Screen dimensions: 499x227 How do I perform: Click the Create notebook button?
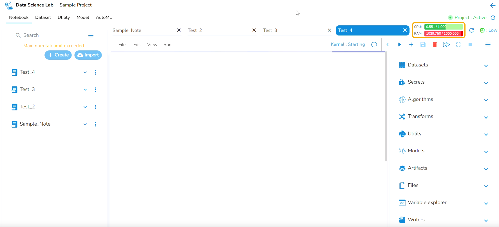tap(58, 55)
